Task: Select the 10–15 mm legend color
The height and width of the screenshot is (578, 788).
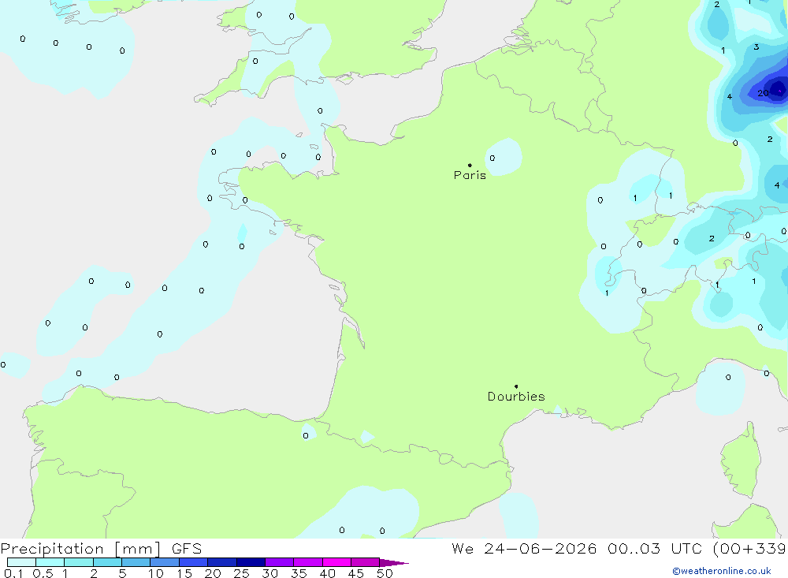Action: point(165,562)
